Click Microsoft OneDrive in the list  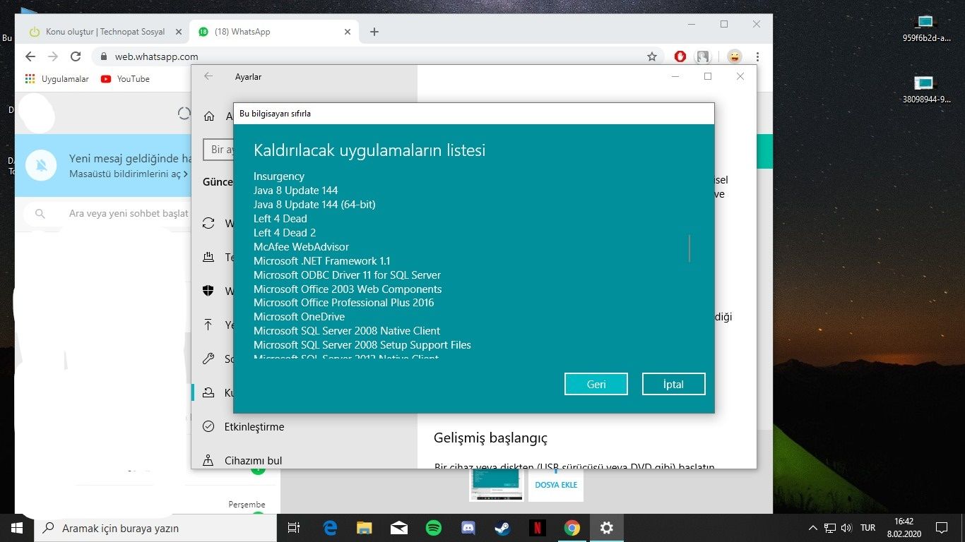click(300, 317)
